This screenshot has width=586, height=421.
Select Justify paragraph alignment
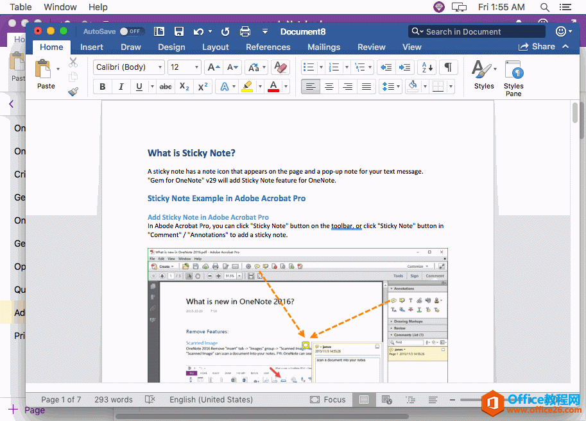366,87
